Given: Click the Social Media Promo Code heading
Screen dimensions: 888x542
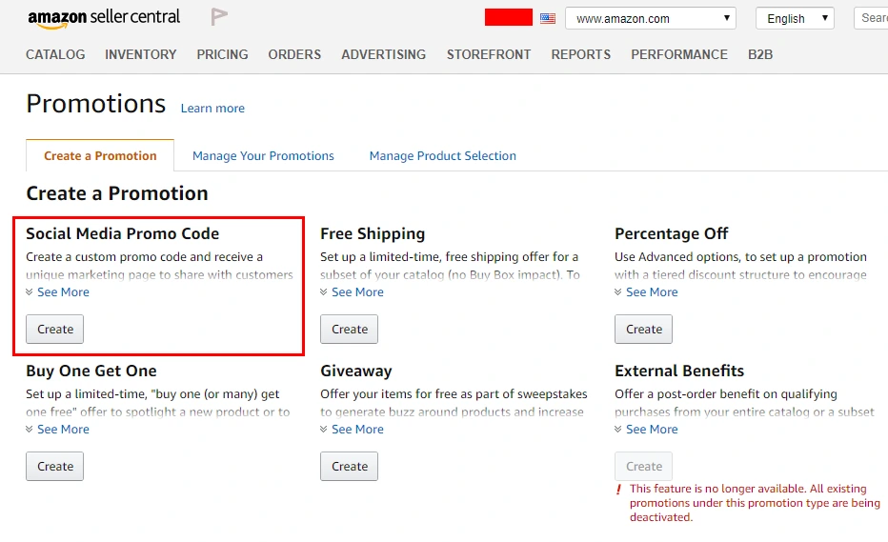Looking at the screenshot, I should coord(122,234).
